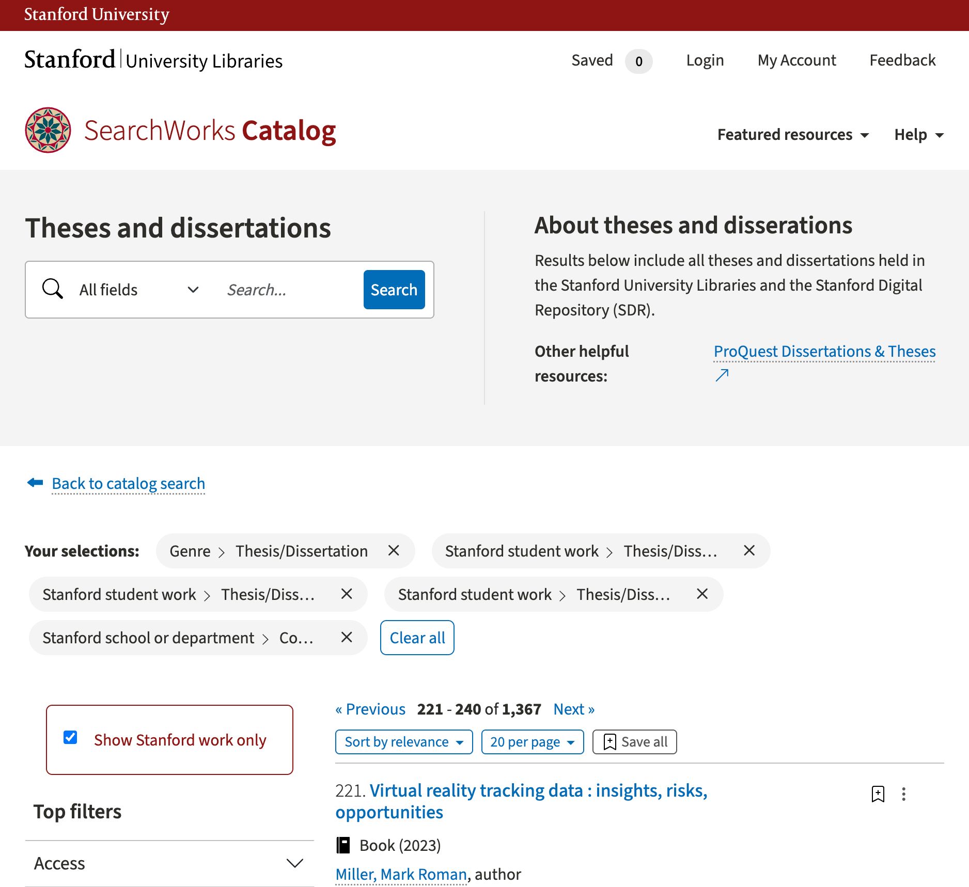Open the Help dropdown menu
The image size is (969, 887).
click(x=919, y=135)
